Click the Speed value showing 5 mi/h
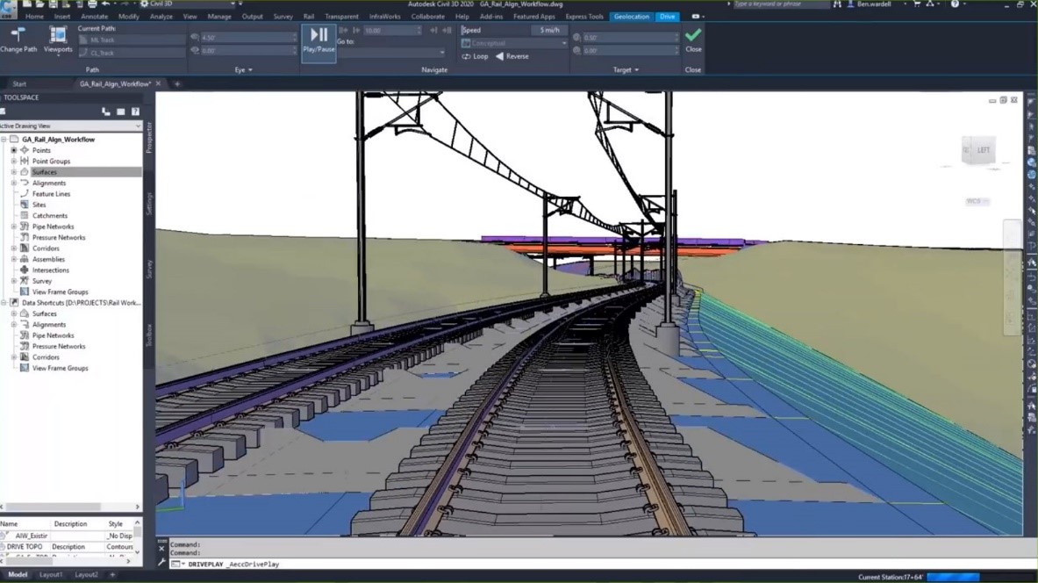Viewport: 1038px width, 583px height. [548, 29]
